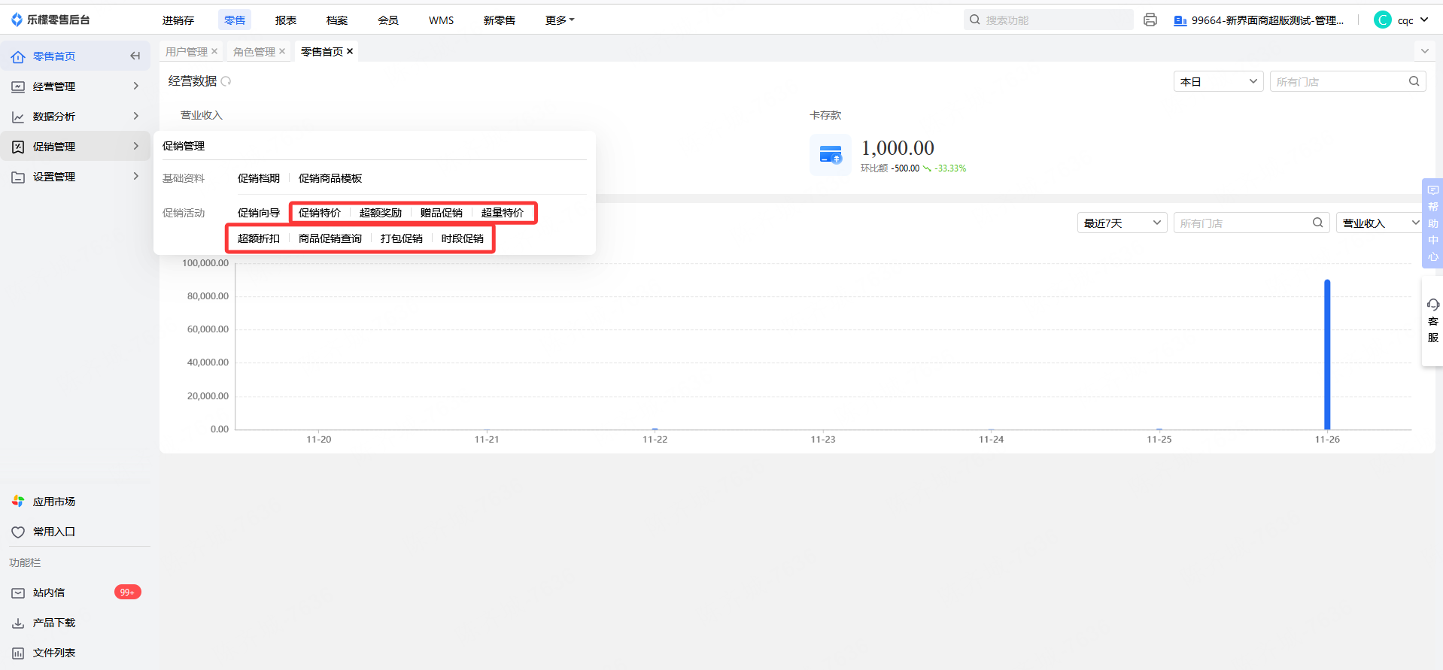The image size is (1443, 670).
Task: Click the 应用市场 colorful icon
Action: (18, 502)
